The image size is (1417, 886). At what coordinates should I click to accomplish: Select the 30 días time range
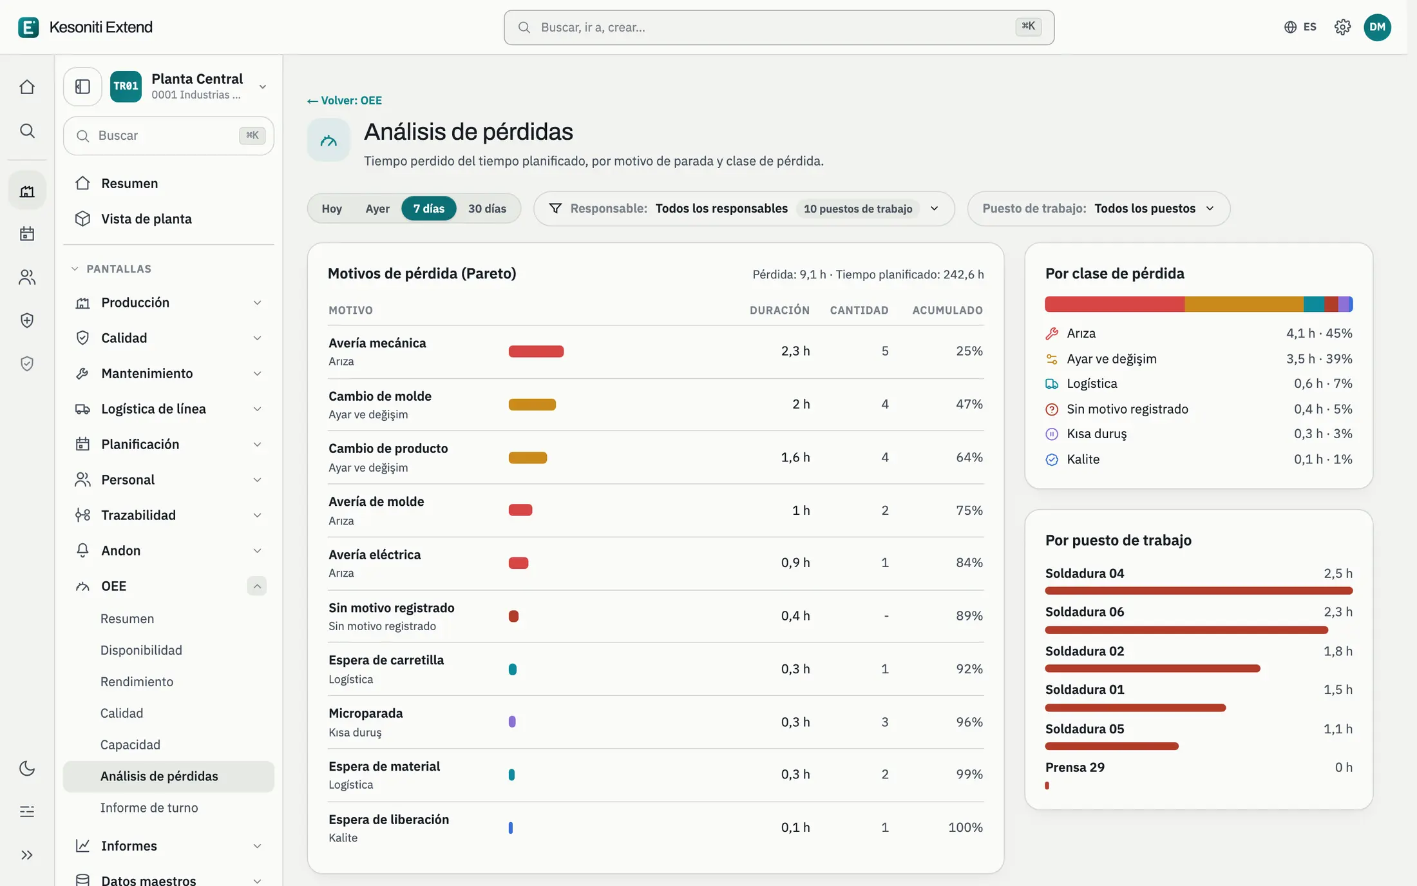(487, 208)
